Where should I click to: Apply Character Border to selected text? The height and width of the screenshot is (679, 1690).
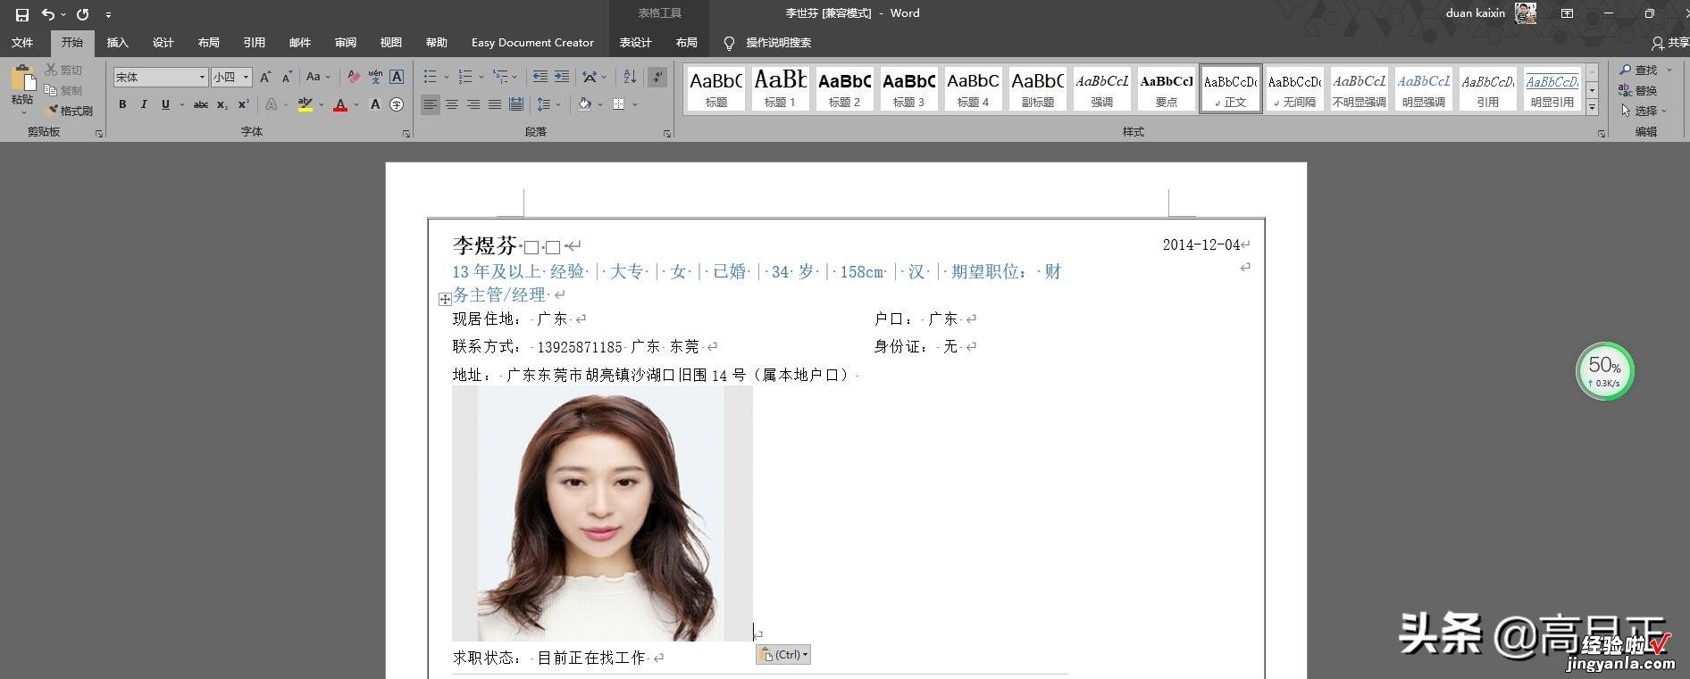pos(397,78)
